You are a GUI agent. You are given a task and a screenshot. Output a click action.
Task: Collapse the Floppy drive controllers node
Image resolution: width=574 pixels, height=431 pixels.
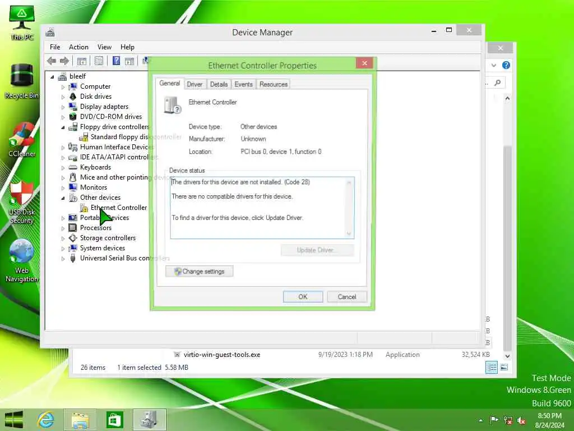(x=63, y=127)
